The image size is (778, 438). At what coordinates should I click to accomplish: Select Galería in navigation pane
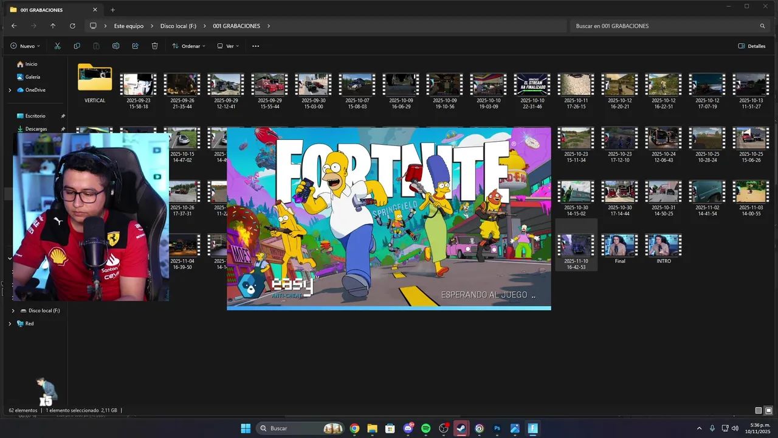[x=33, y=77]
